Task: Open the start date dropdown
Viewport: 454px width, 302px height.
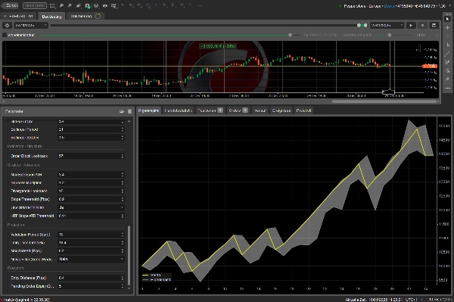Action: pos(31,26)
